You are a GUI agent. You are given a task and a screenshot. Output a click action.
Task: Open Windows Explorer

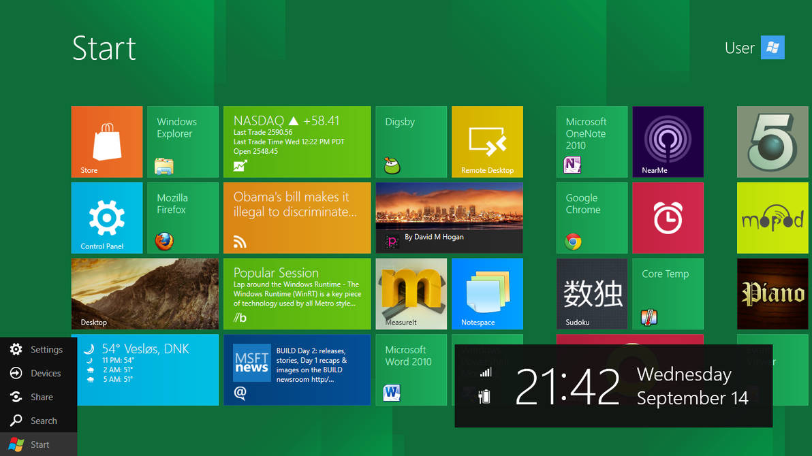click(183, 142)
